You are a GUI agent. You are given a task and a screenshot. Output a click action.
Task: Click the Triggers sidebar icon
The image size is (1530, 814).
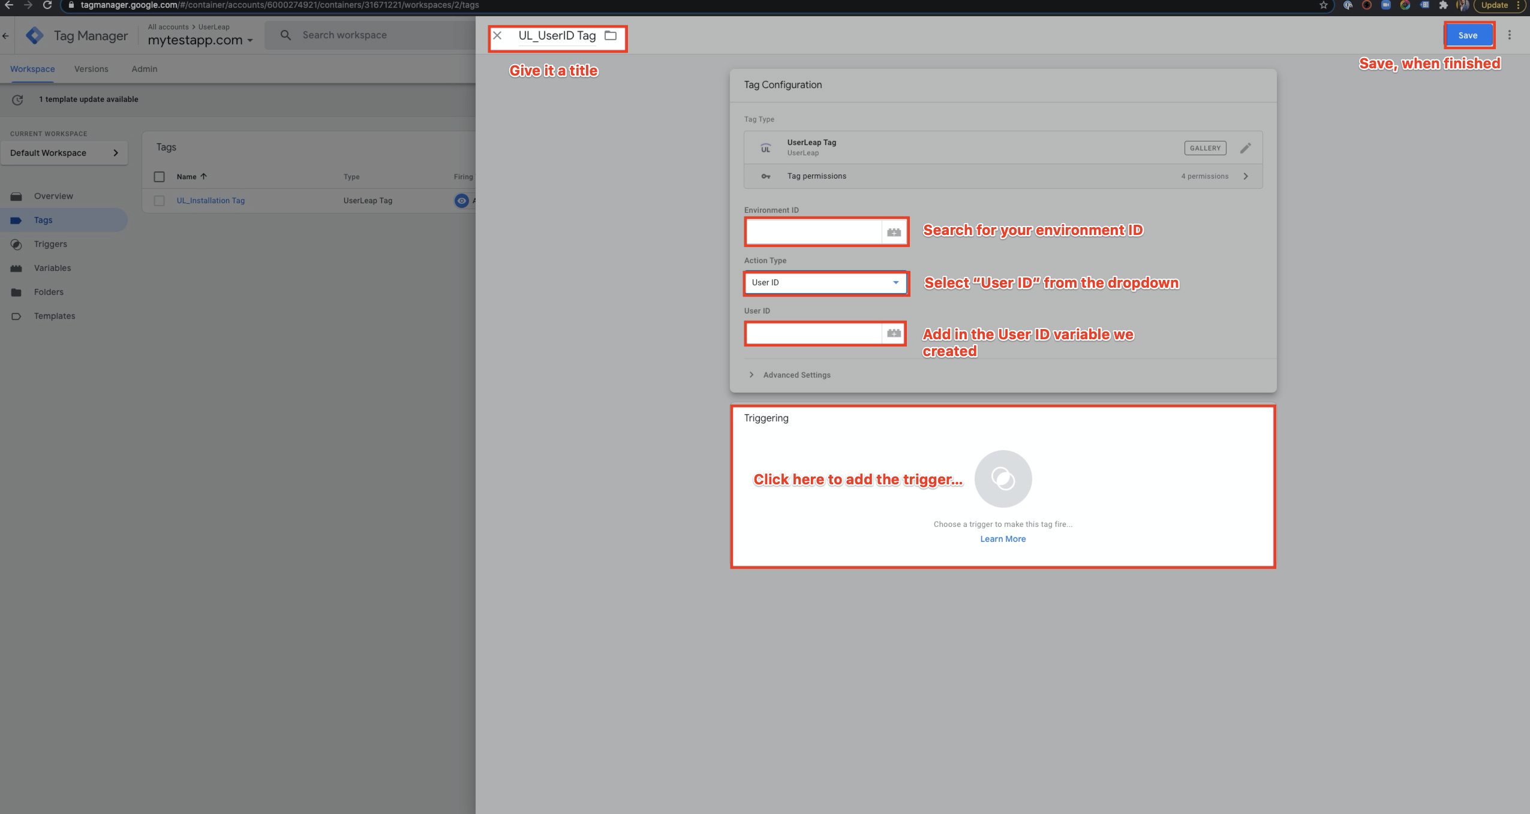[16, 244]
